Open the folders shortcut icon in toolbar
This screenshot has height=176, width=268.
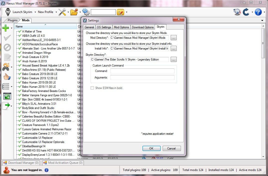coord(74,12)
